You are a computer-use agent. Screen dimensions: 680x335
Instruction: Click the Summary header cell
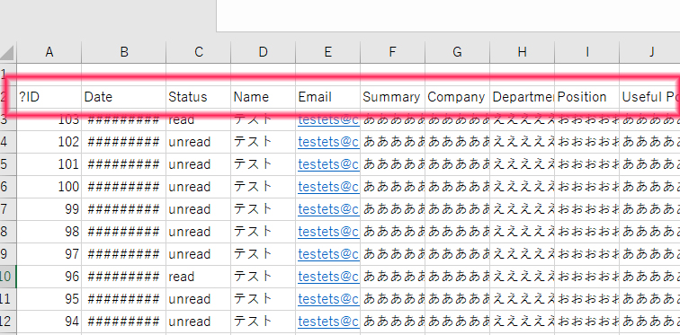[x=392, y=97]
